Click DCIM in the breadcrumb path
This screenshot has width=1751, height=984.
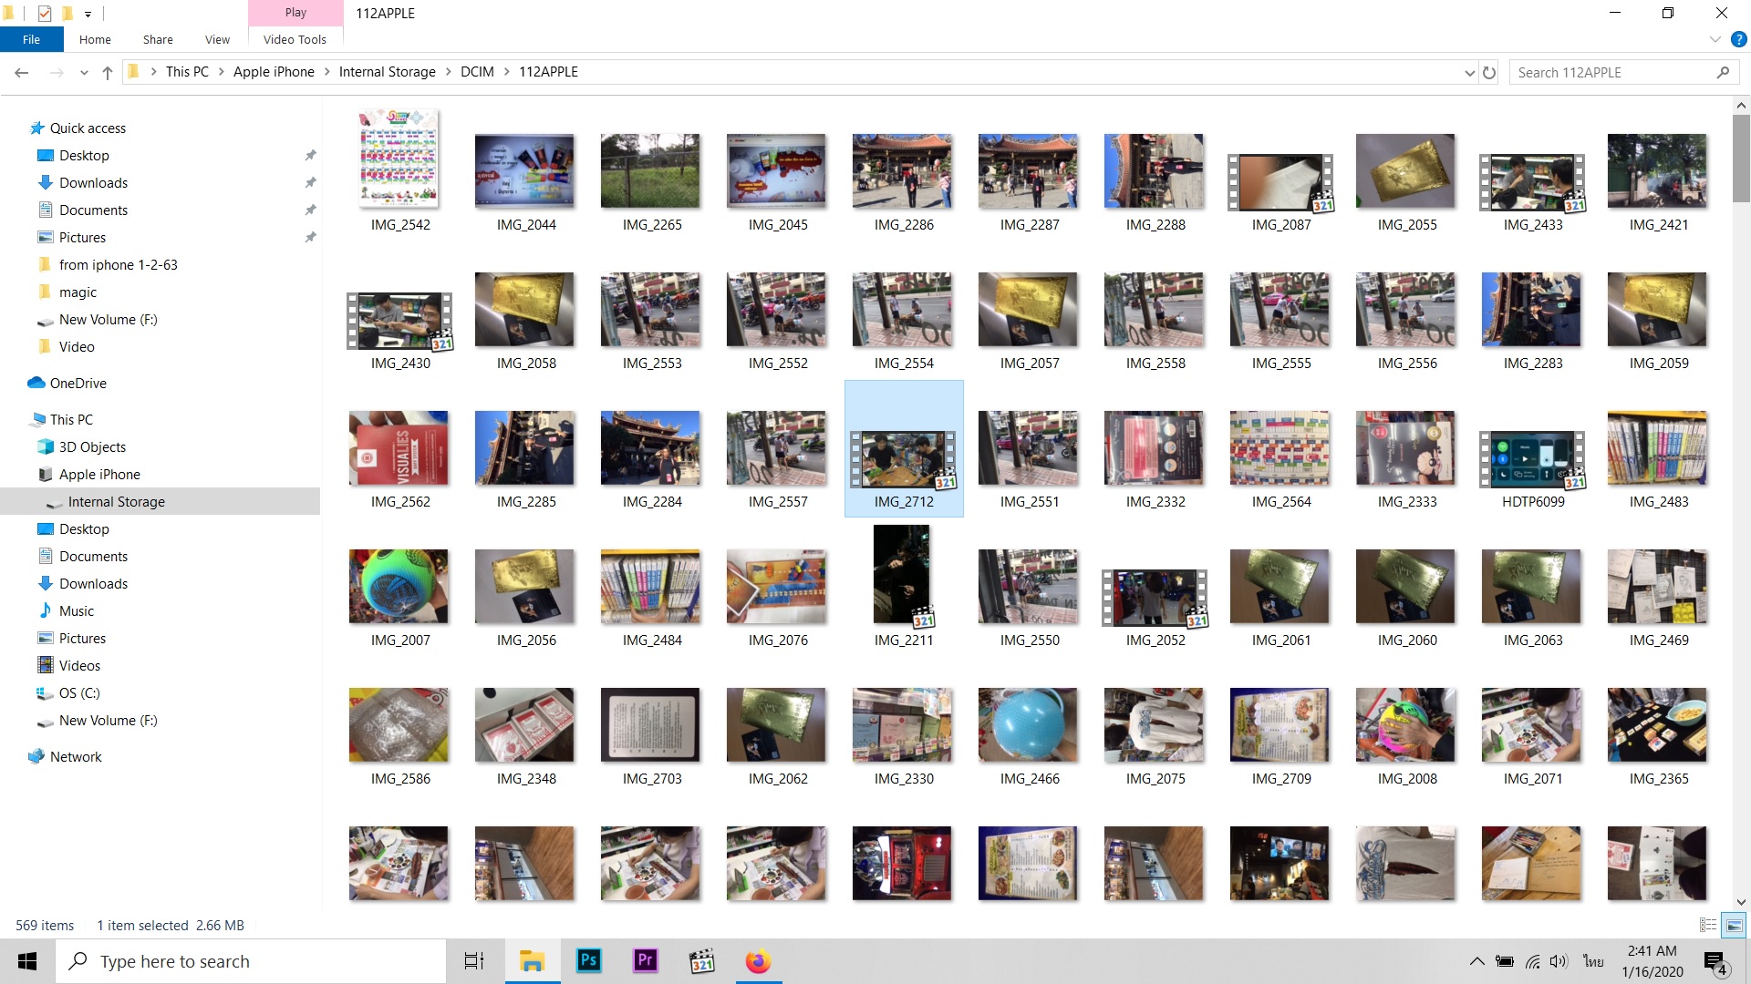(477, 72)
